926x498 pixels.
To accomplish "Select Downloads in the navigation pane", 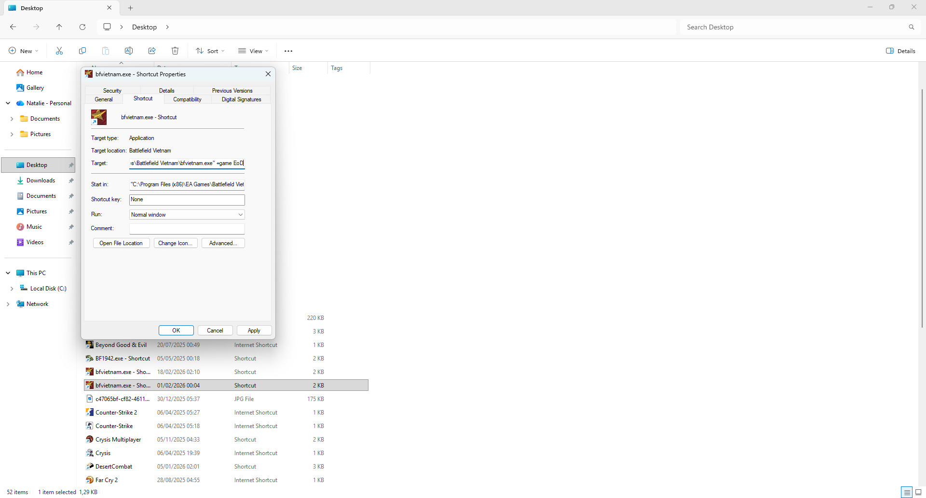I will [41, 180].
